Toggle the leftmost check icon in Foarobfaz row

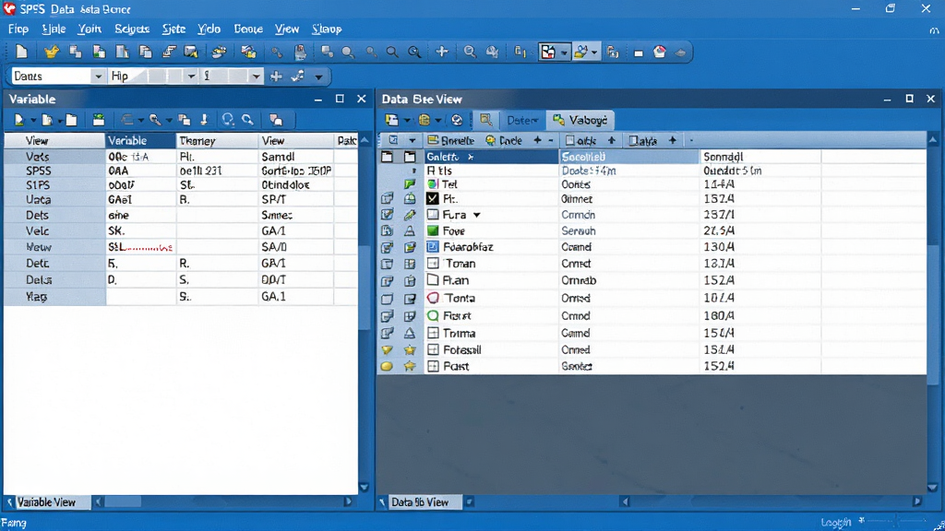[387, 247]
